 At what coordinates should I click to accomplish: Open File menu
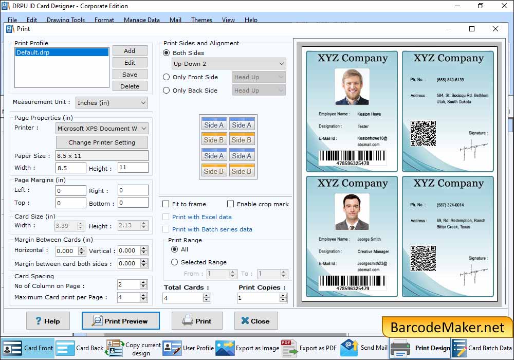pos(12,20)
